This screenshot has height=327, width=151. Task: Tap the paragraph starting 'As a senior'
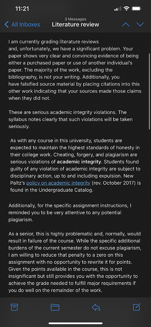click(x=75, y=262)
